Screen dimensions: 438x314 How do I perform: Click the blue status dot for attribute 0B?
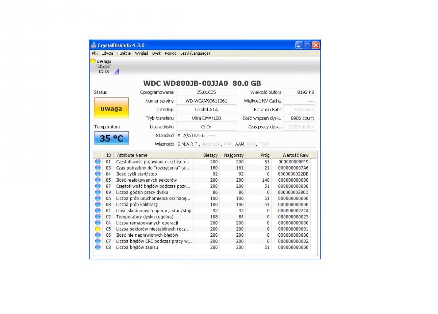pos(98,205)
